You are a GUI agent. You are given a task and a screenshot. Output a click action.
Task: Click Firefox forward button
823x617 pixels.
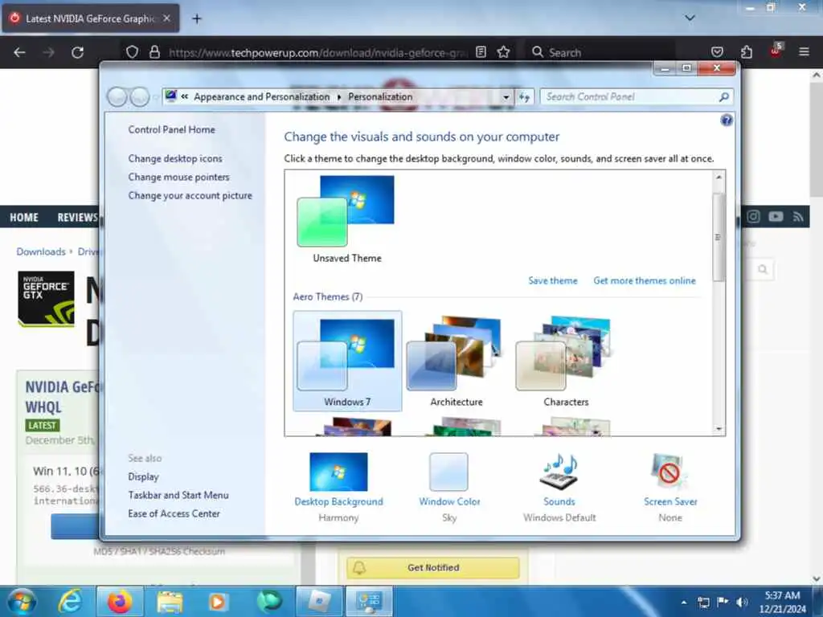click(48, 52)
